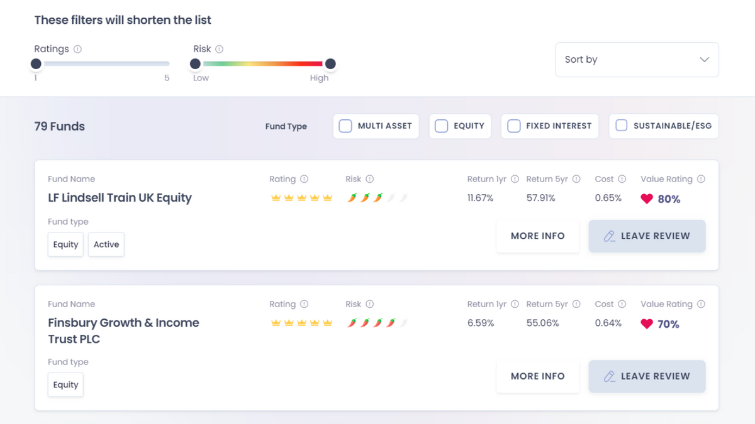Click chili risk icons of Finsbury Growth

[377, 323]
